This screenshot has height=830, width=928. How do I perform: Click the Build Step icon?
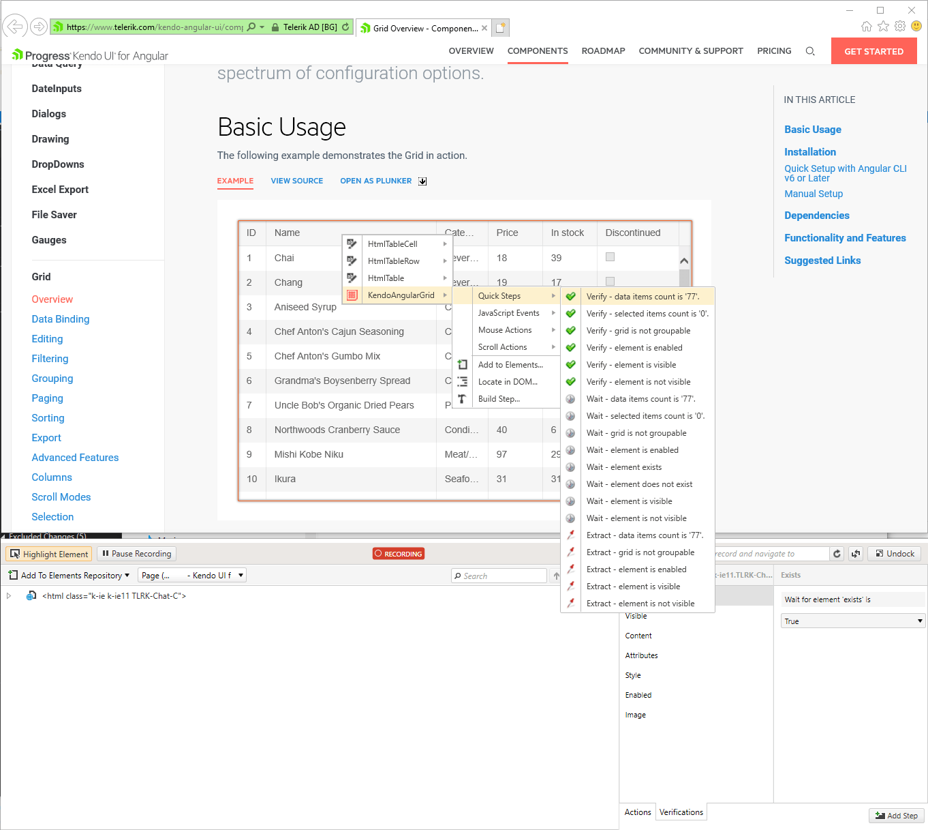click(x=462, y=399)
